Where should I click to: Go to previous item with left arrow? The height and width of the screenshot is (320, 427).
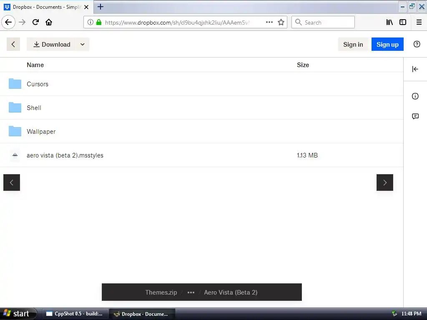pos(12,182)
